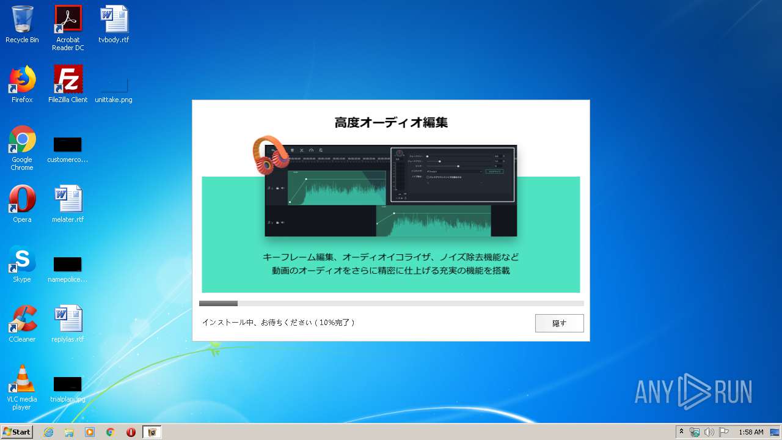Select the VLC media player shortcut
This screenshot has width=782, height=440.
(x=22, y=388)
